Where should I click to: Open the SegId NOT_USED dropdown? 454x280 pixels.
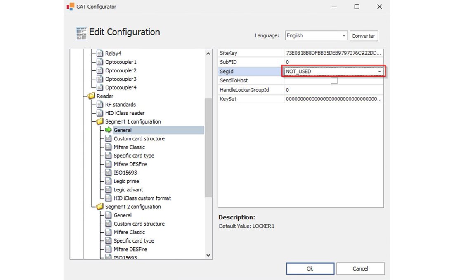[x=379, y=72]
